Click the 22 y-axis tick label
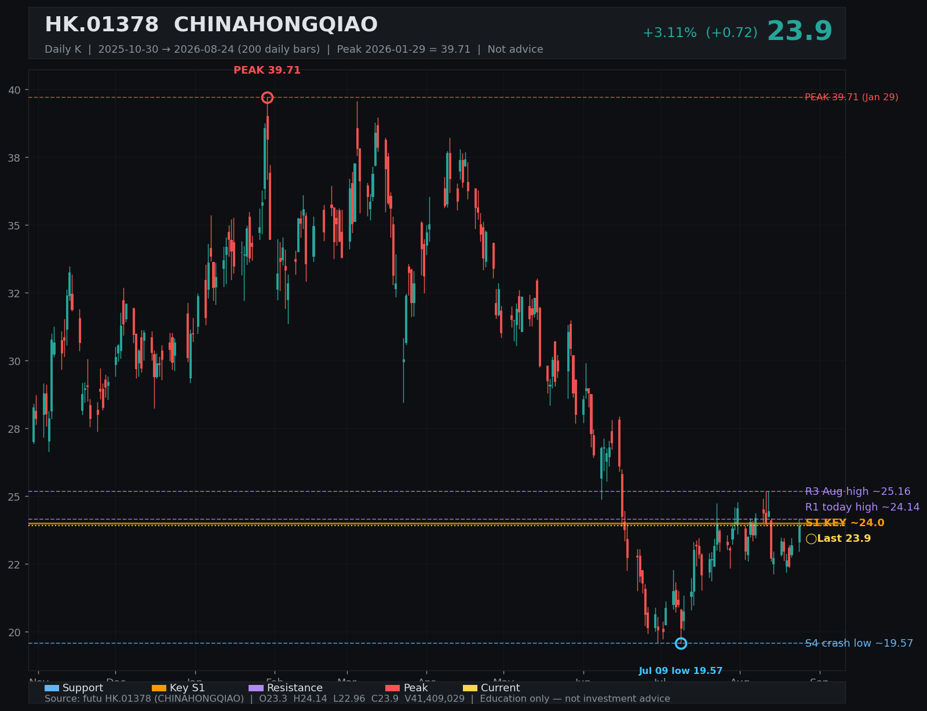 coord(14,564)
